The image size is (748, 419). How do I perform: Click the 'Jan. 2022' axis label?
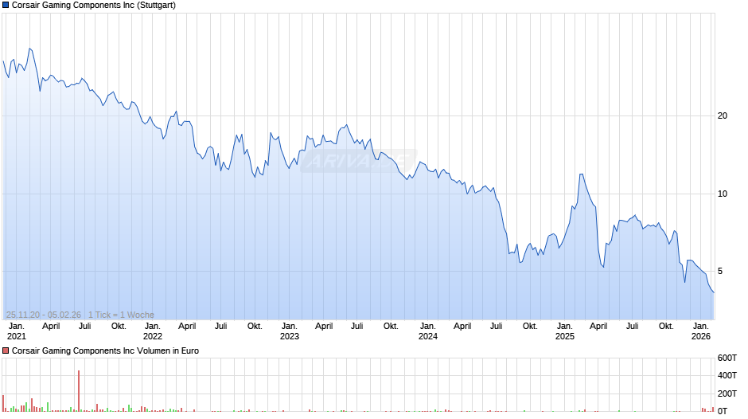[x=153, y=331]
